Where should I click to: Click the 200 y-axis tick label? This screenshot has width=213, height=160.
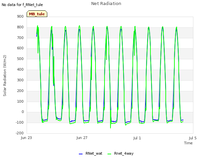20,91
